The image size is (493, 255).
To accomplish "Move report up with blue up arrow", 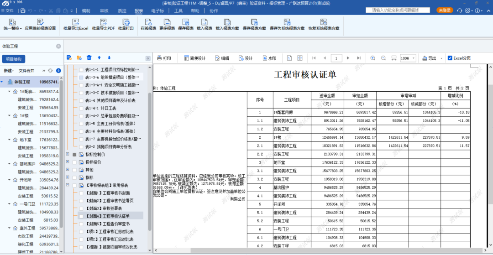I will [100, 58].
